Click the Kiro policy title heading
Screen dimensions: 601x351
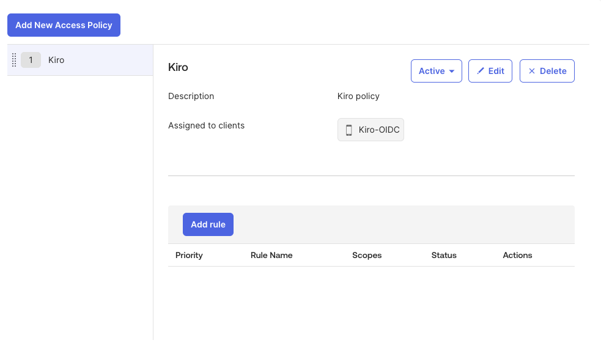[x=178, y=67]
